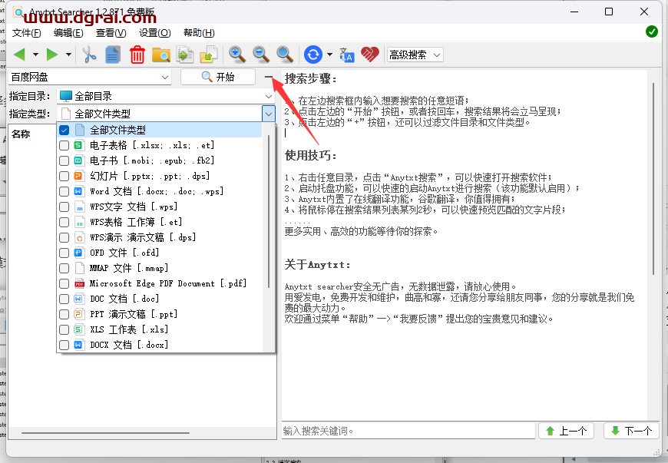Image resolution: width=668 pixels, height=463 pixels.
Task: Click the red heart donate icon
Action: 370,55
